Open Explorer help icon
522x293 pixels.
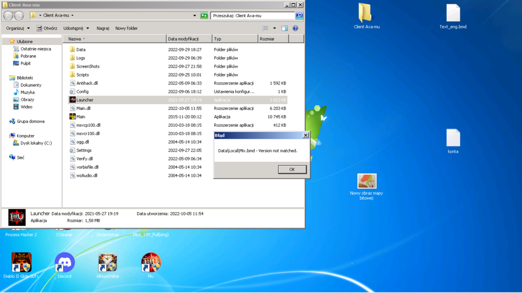[295, 28]
